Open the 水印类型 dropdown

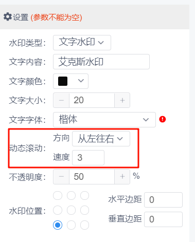pos(82,43)
